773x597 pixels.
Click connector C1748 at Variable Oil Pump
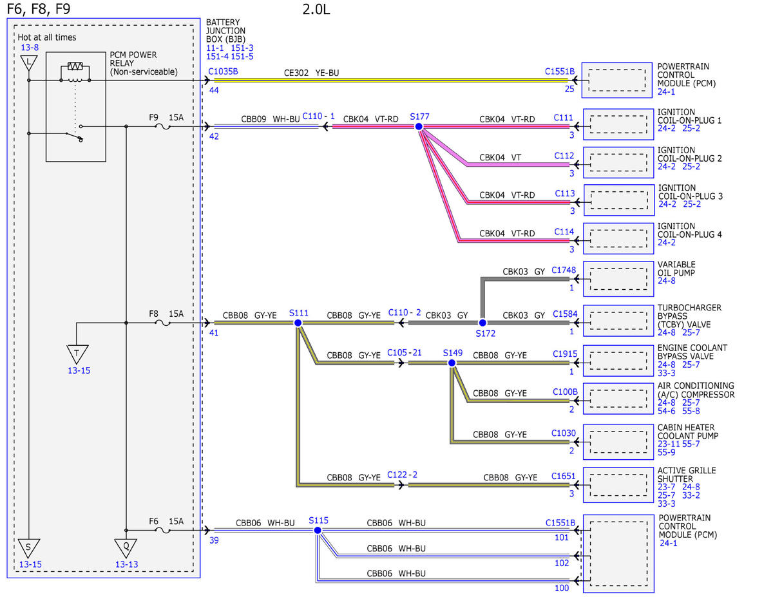coord(564,271)
